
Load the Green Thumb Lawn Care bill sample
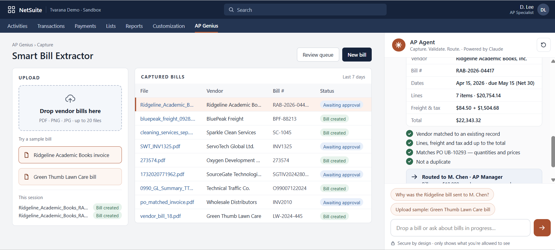click(70, 177)
